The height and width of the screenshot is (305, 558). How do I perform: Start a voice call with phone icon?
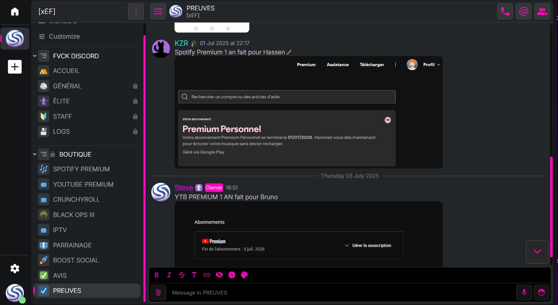tap(505, 11)
